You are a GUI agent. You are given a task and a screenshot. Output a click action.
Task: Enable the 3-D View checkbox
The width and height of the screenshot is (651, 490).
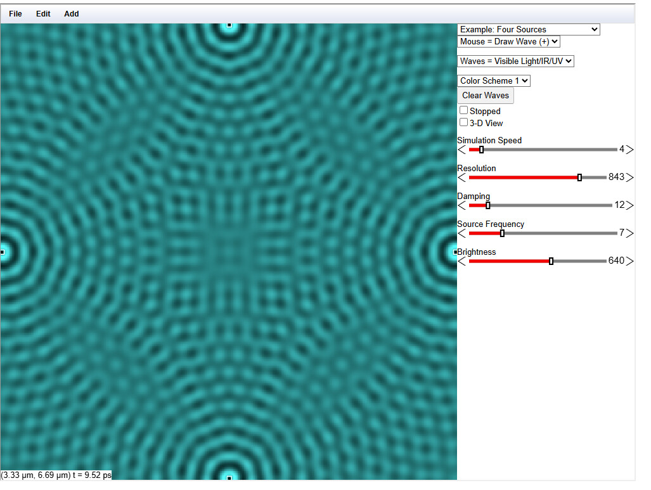(463, 122)
